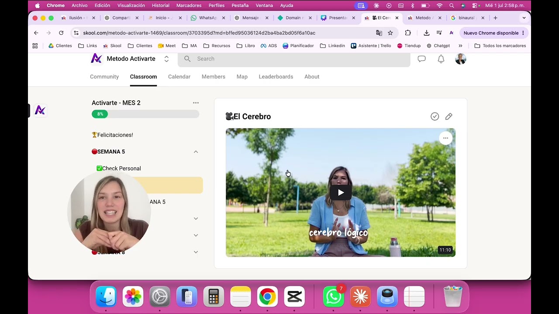The image size is (559, 314).
Task: Go back in Chrome
Action: [x=36, y=33]
